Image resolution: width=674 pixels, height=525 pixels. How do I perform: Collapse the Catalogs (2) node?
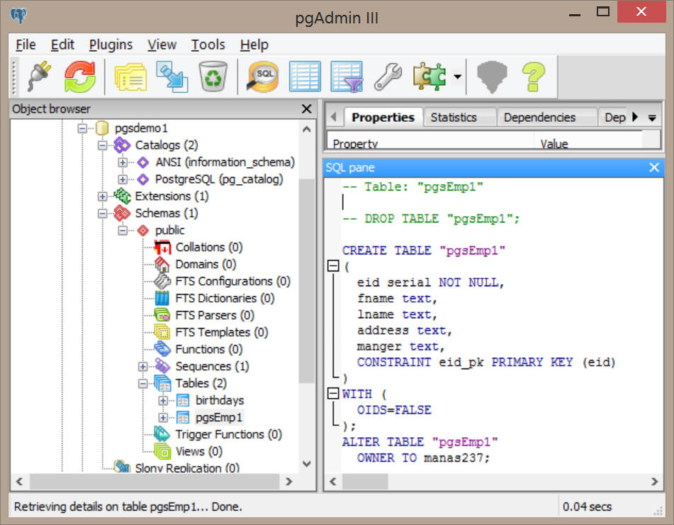point(102,145)
